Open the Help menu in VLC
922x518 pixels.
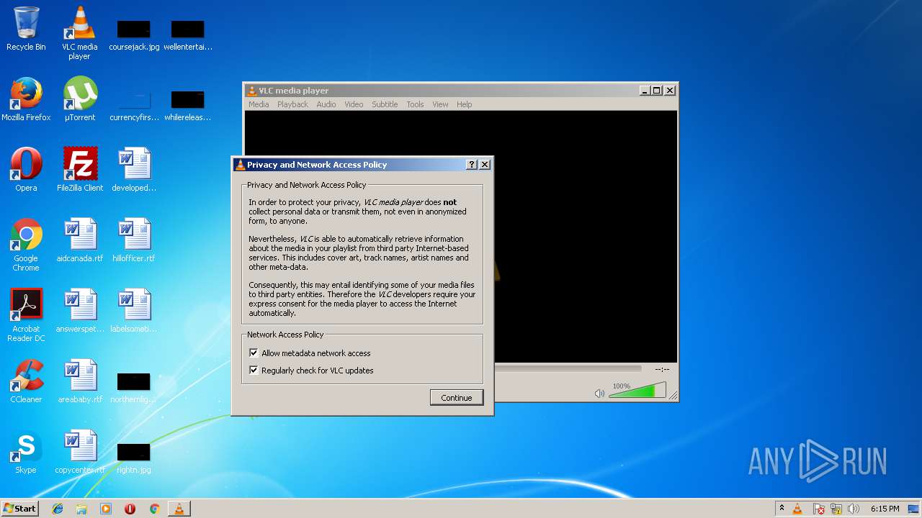point(465,104)
